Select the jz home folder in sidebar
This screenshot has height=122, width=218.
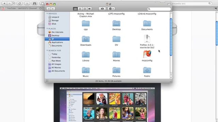(x=57, y=39)
